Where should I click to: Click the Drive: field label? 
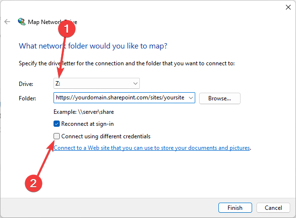(26, 84)
